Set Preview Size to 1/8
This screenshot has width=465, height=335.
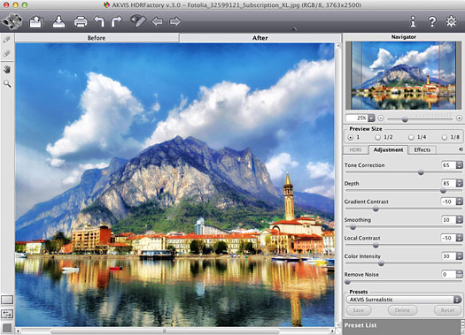tap(445, 137)
